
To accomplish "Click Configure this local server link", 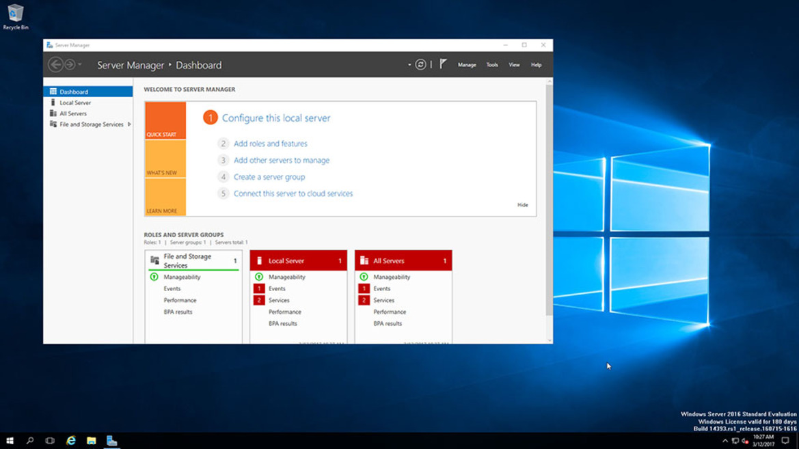I will click(276, 118).
